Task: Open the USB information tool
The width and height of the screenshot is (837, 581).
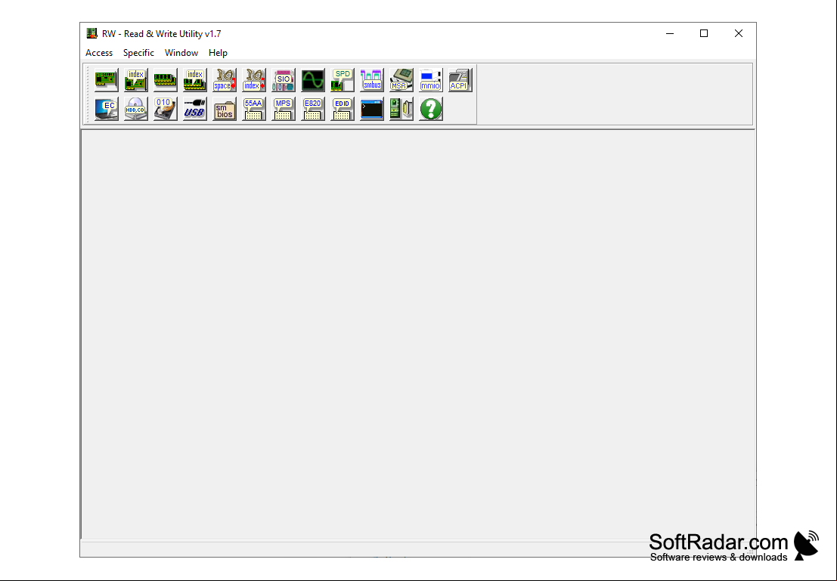Action: pyautogui.click(x=195, y=109)
